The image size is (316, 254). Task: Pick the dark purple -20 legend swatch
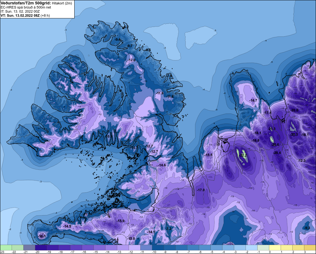(x=41, y=247)
